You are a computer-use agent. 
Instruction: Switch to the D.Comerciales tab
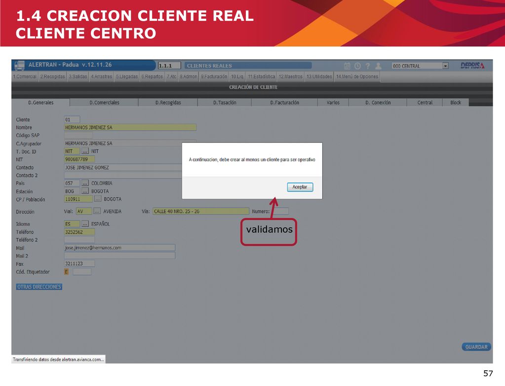click(104, 103)
